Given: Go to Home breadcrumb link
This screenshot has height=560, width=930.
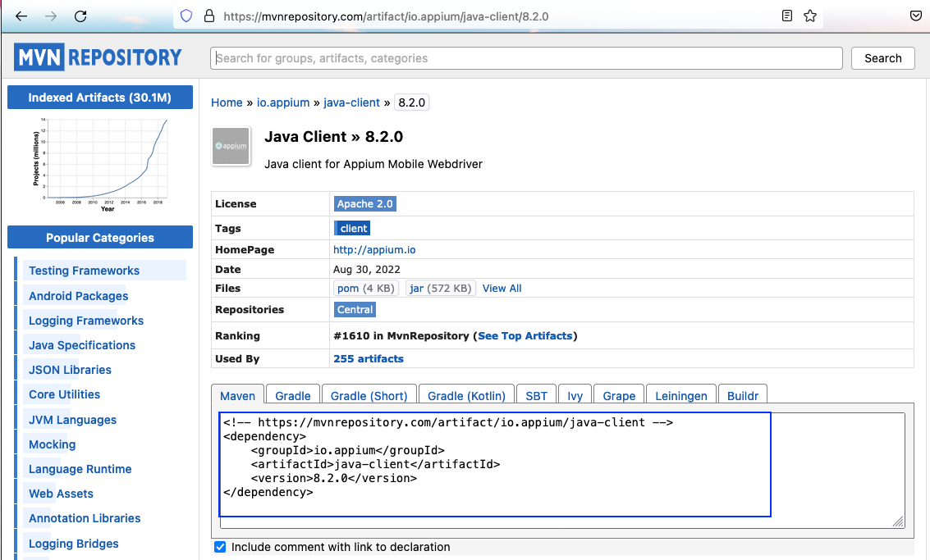Looking at the screenshot, I should tap(227, 102).
